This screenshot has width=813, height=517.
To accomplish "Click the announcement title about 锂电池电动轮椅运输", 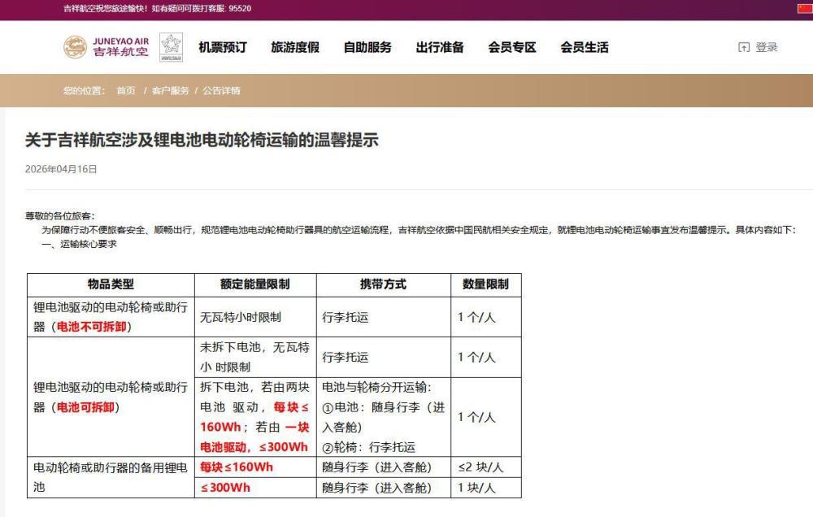I will [202, 140].
